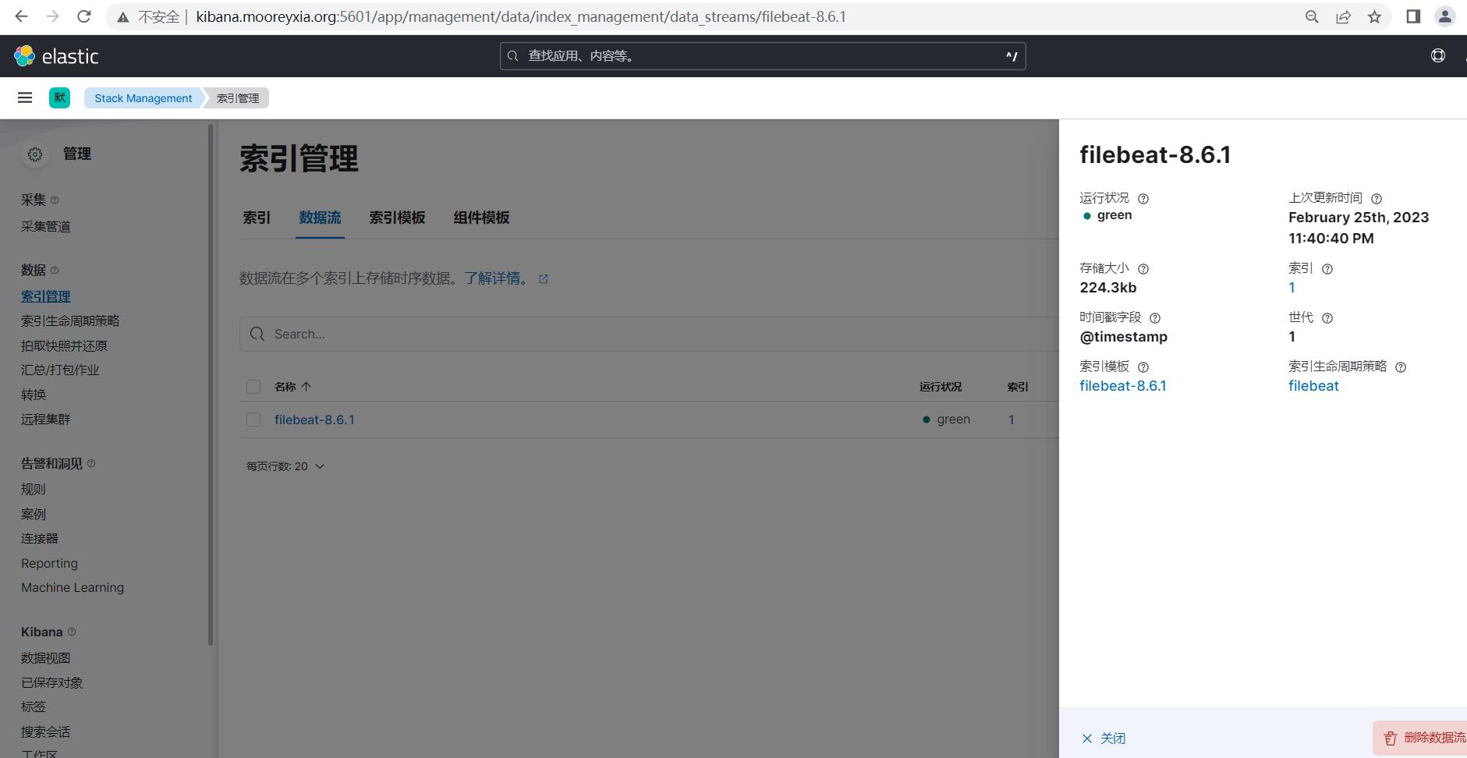Click the not-secure warning icon in address bar
1467x758 pixels.
(x=122, y=16)
